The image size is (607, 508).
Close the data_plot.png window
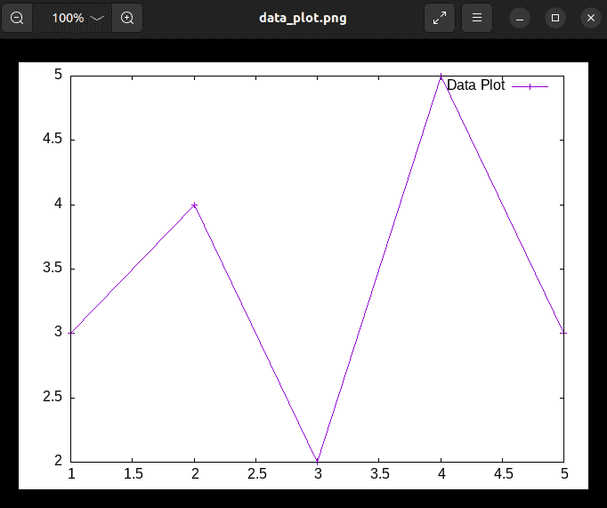coord(589,18)
